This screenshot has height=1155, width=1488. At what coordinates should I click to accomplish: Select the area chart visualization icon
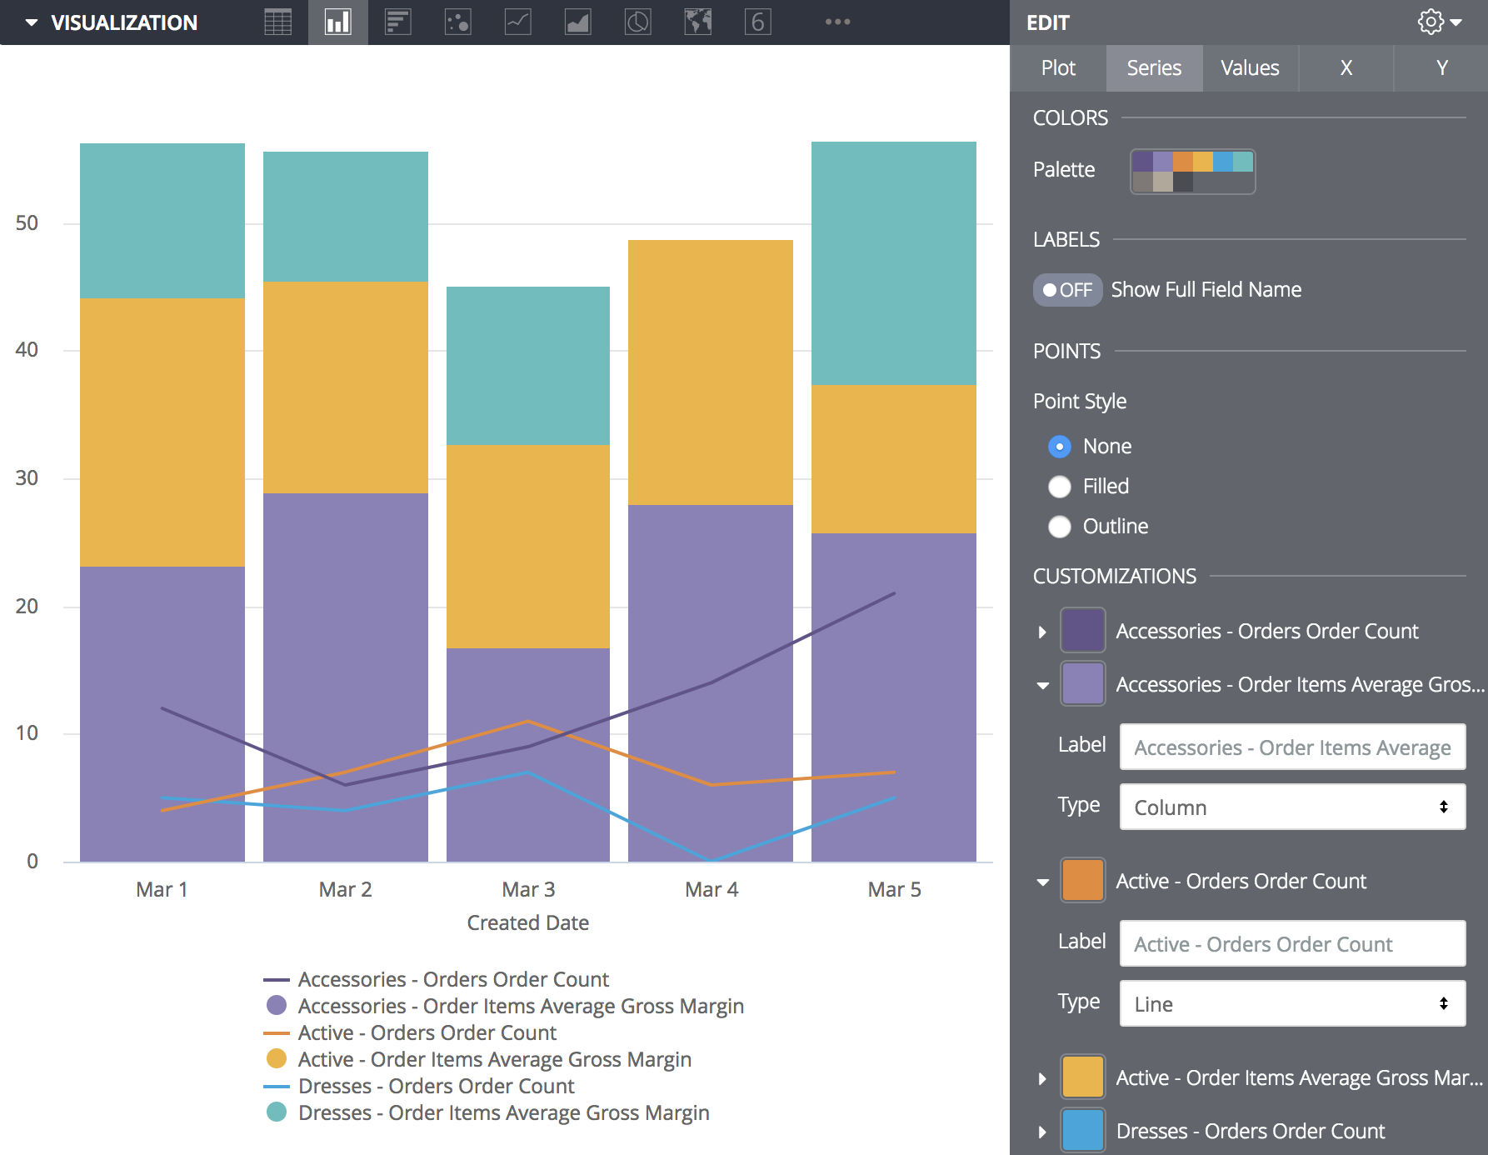tap(577, 22)
